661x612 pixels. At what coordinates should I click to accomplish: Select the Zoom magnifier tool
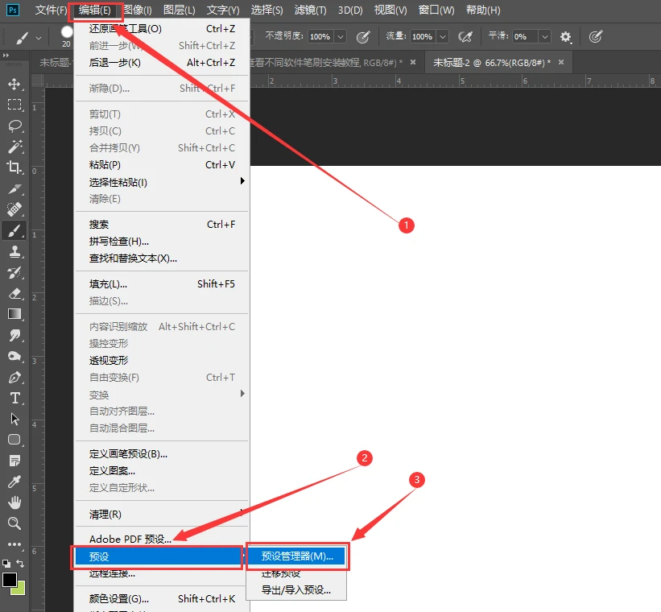[14, 523]
